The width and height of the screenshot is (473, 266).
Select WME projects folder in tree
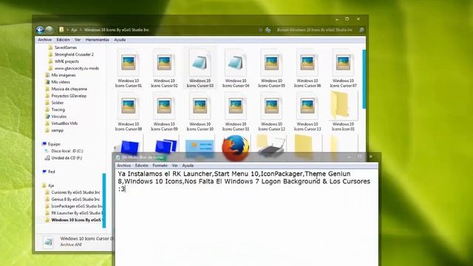point(64,61)
